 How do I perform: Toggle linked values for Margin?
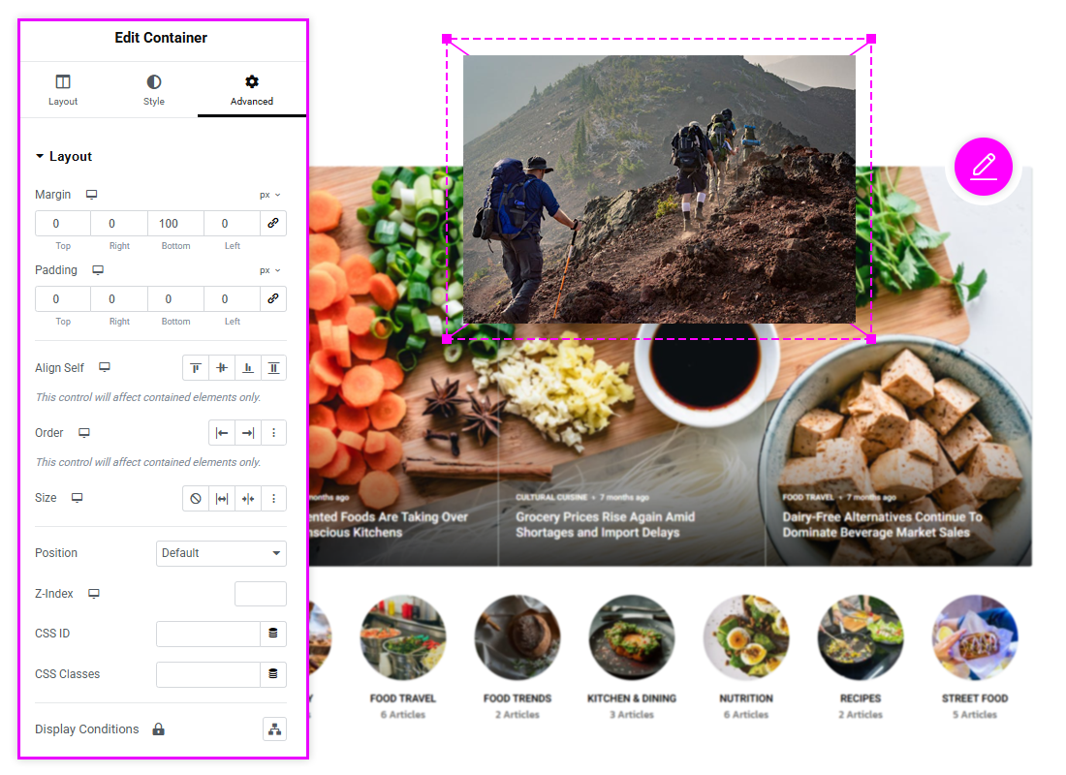[273, 224]
